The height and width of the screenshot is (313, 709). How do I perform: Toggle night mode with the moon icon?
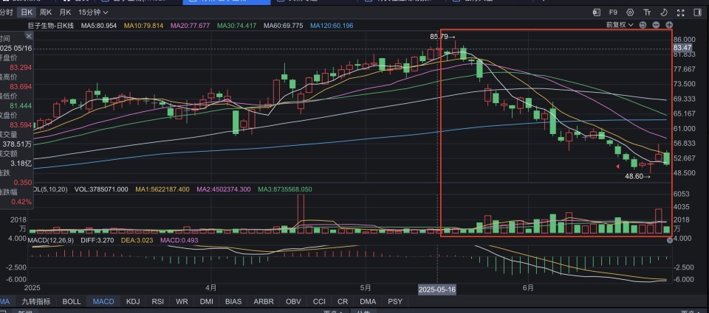tap(664, 13)
